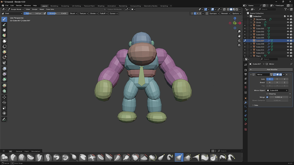The width and height of the screenshot is (294, 165).
Task: Enable the Clipping checkbox
Action: pos(267,94)
